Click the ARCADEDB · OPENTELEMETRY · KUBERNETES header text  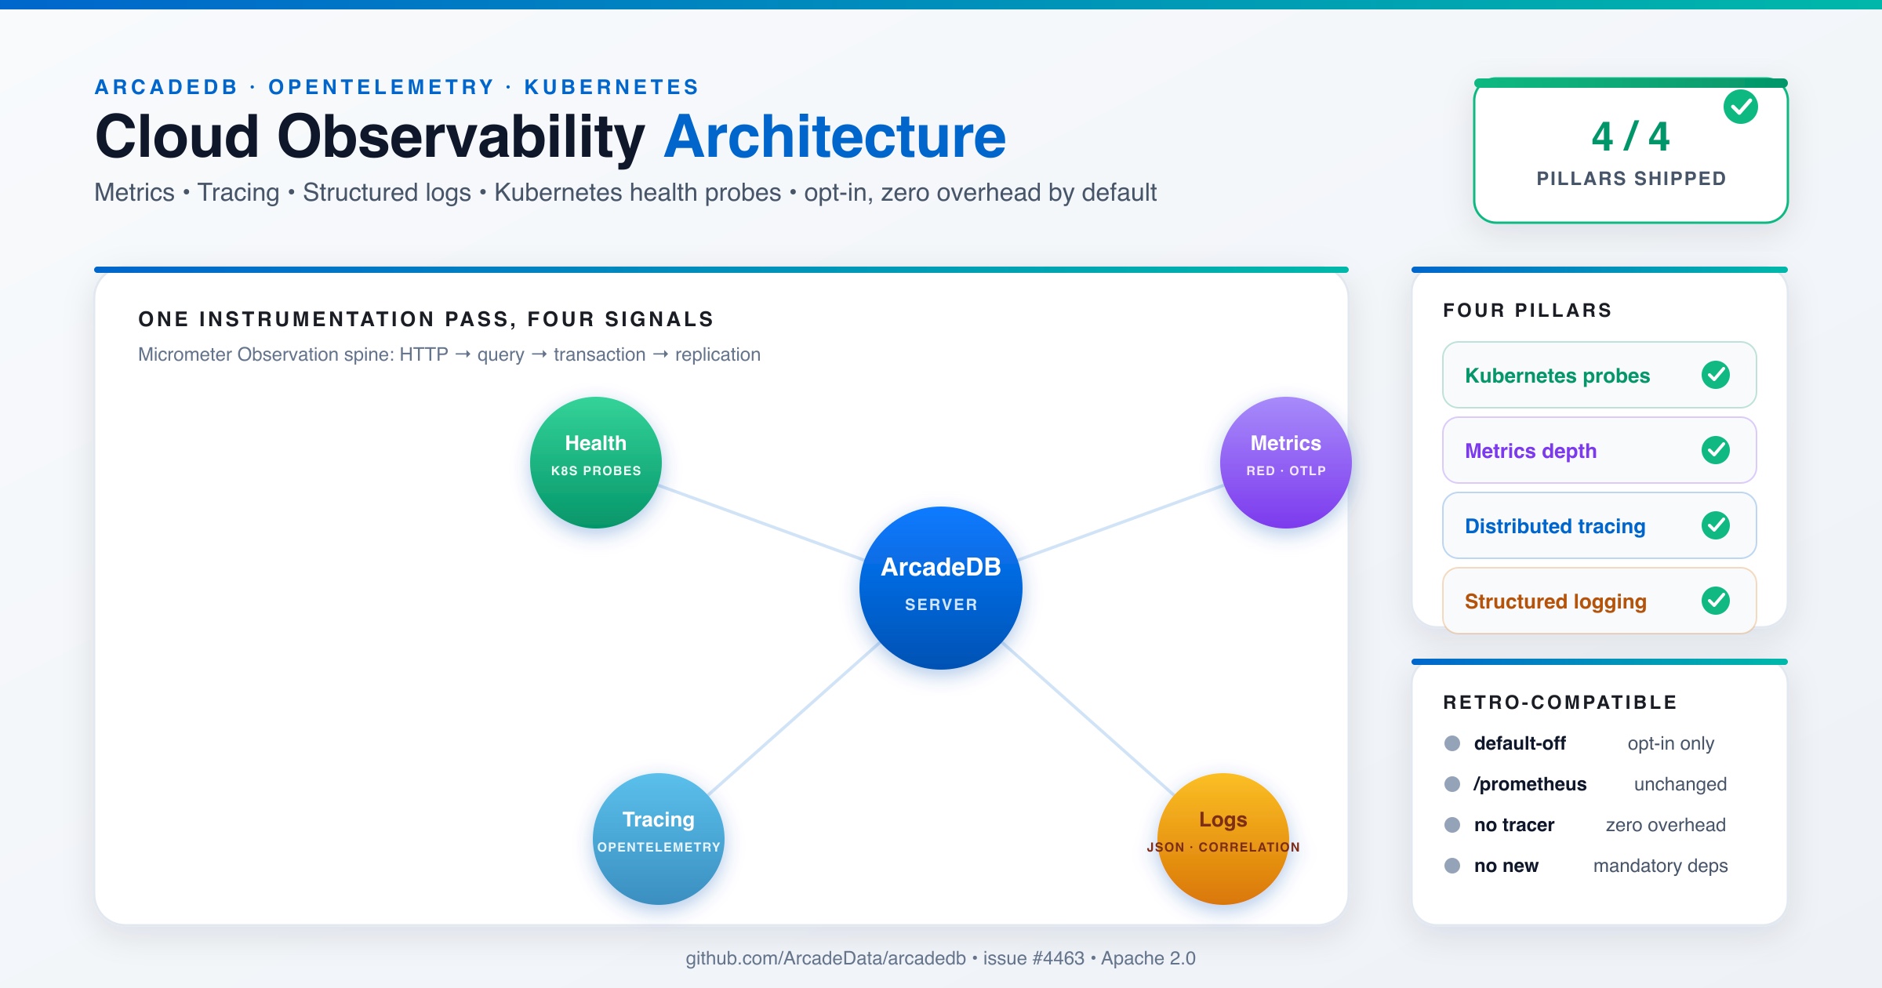click(x=397, y=87)
